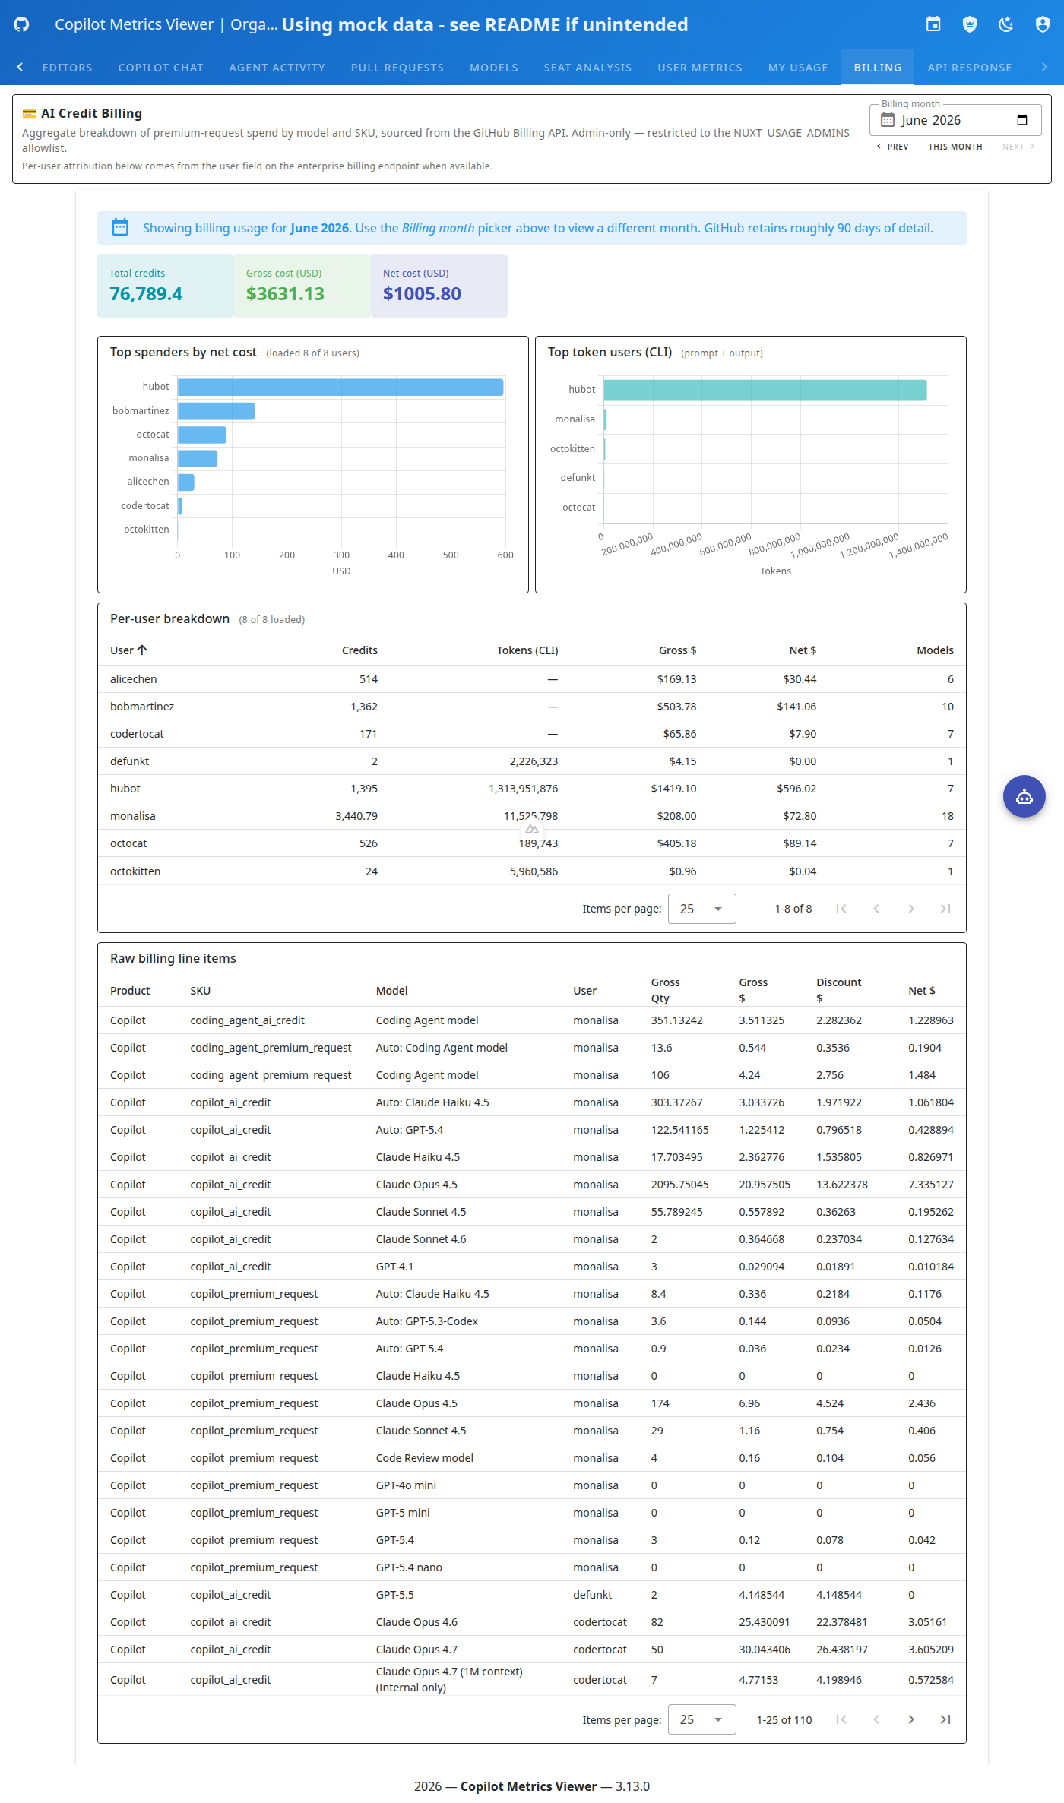Click the Total credits card
This screenshot has height=1803, width=1064.
[x=166, y=285]
